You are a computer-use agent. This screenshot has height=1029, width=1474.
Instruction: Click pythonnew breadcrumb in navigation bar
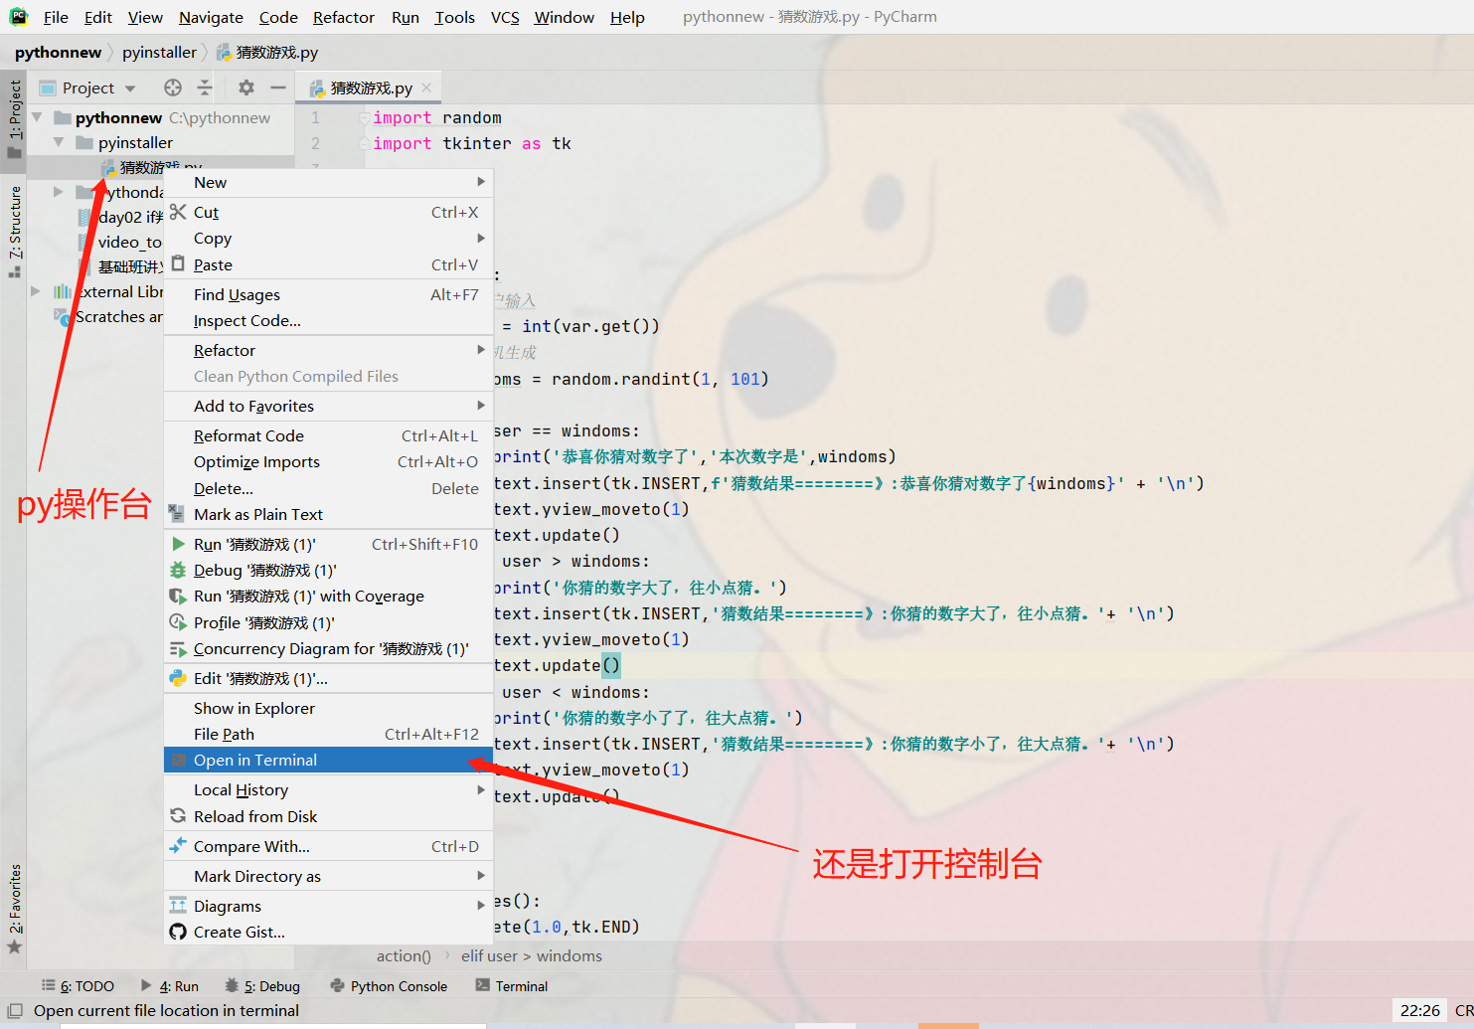58,52
